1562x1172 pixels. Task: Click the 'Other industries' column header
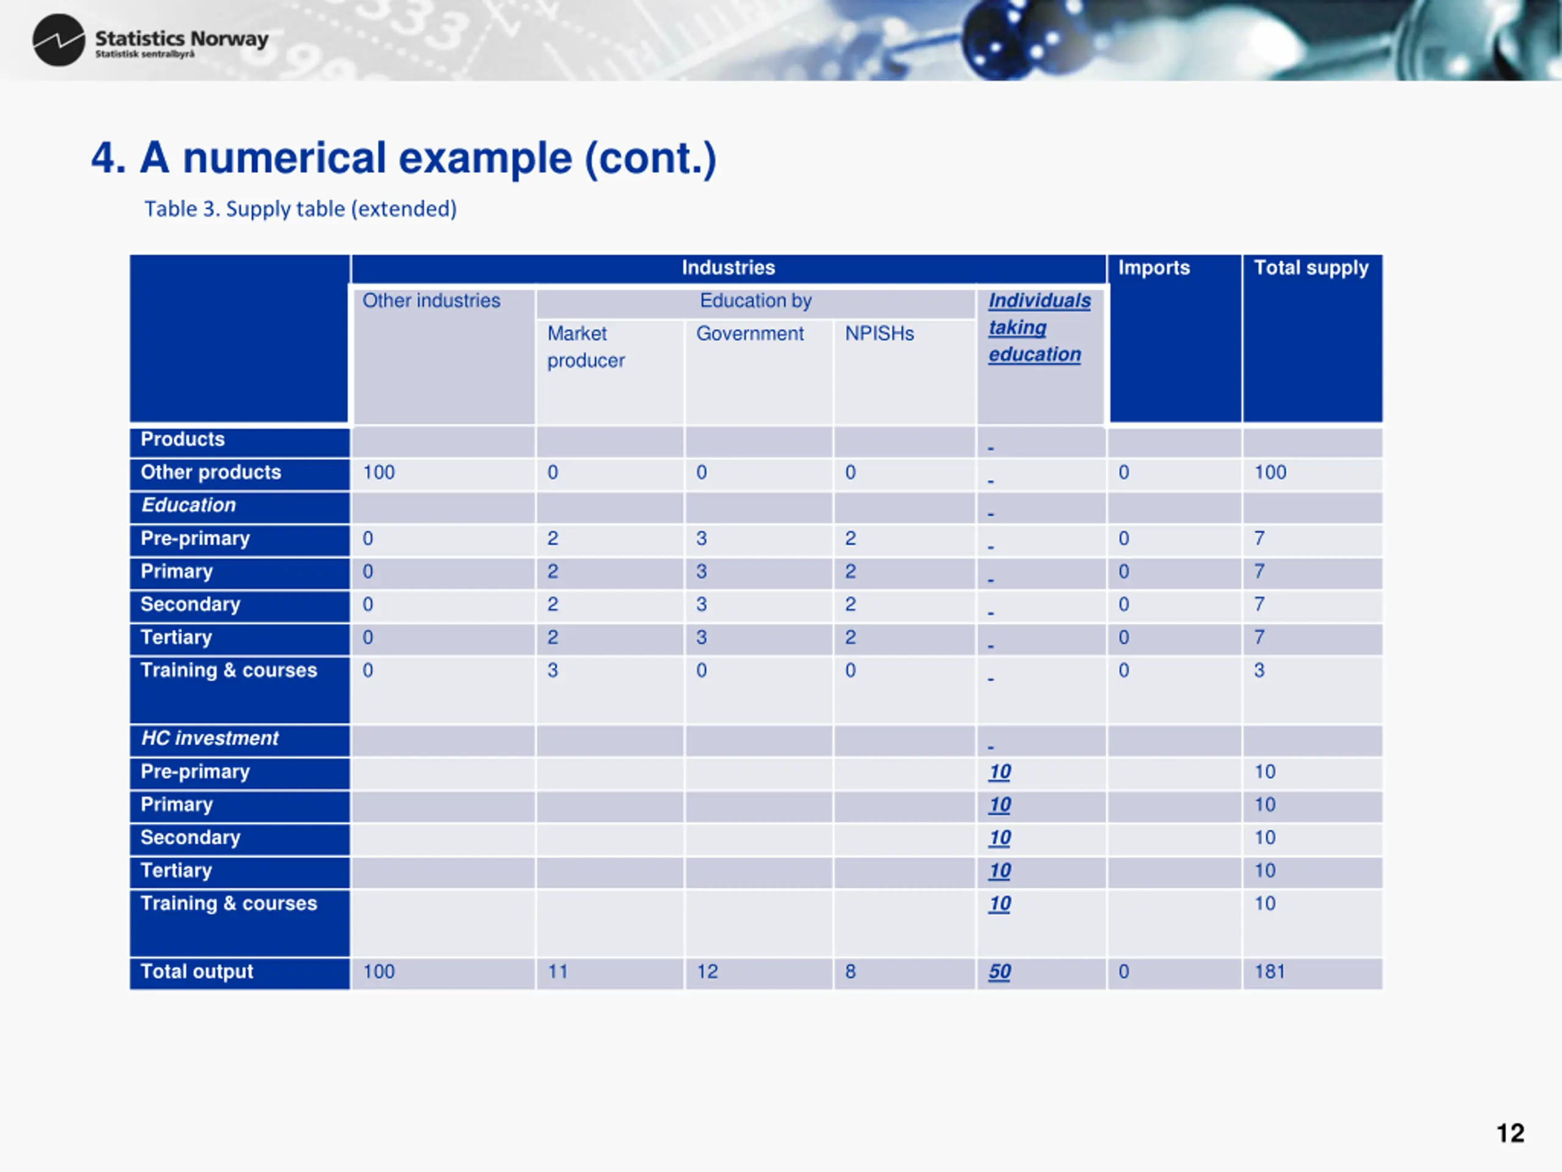[444, 356]
